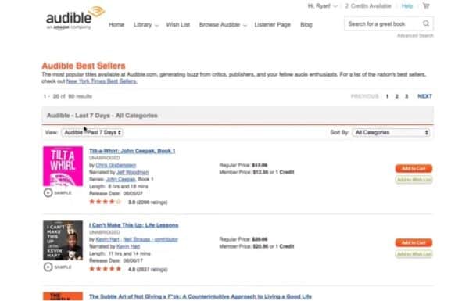Click the search for a great book field

click(383, 23)
